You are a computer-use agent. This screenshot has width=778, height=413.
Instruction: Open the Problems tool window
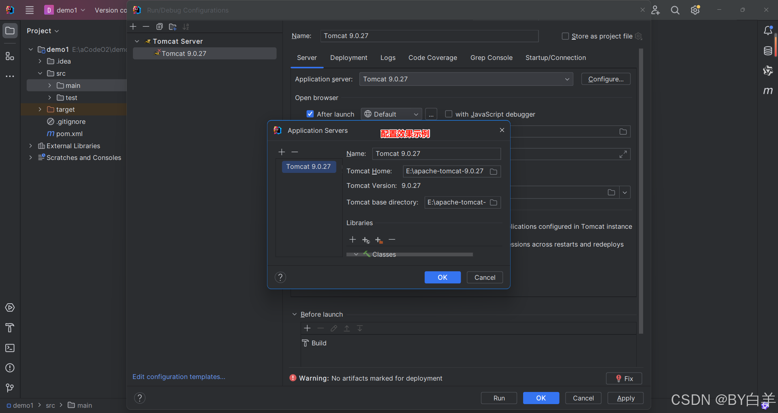pyautogui.click(x=10, y=368)
